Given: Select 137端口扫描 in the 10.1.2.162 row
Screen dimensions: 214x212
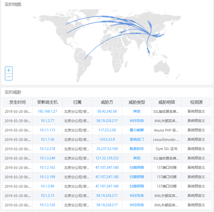Looking at the screenshot, I should click(x=166, y=168).
